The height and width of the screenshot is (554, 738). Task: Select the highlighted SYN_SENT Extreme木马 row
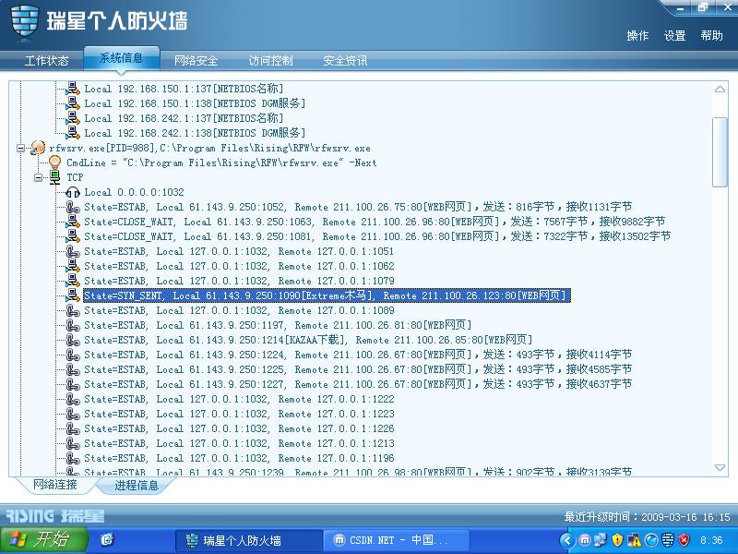click(327, 295)
